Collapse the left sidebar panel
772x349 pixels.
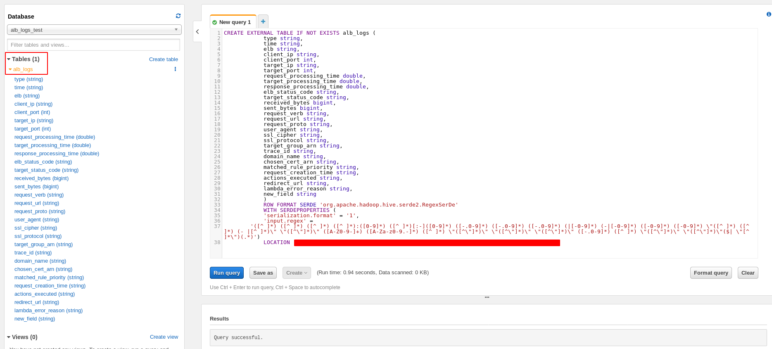(197, 32)
